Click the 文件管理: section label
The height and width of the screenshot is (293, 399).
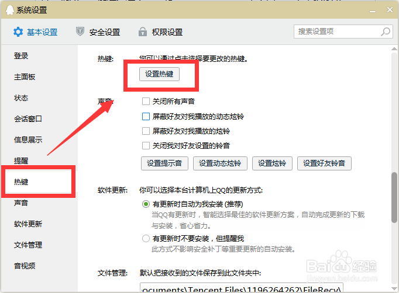[113, 273]
